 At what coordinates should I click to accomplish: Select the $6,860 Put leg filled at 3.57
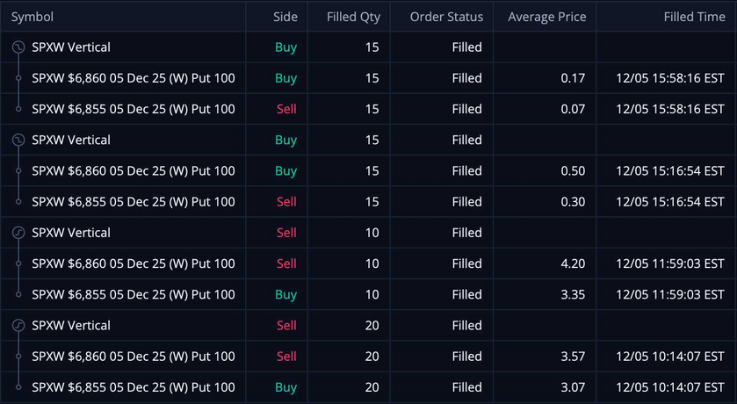(x=133, y=357)
